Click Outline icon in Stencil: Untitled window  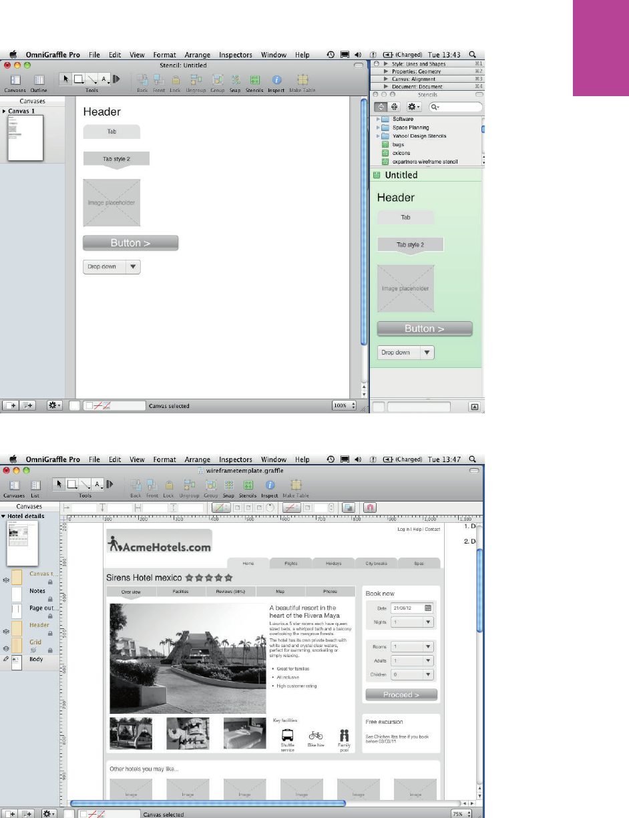pos(39,79)
